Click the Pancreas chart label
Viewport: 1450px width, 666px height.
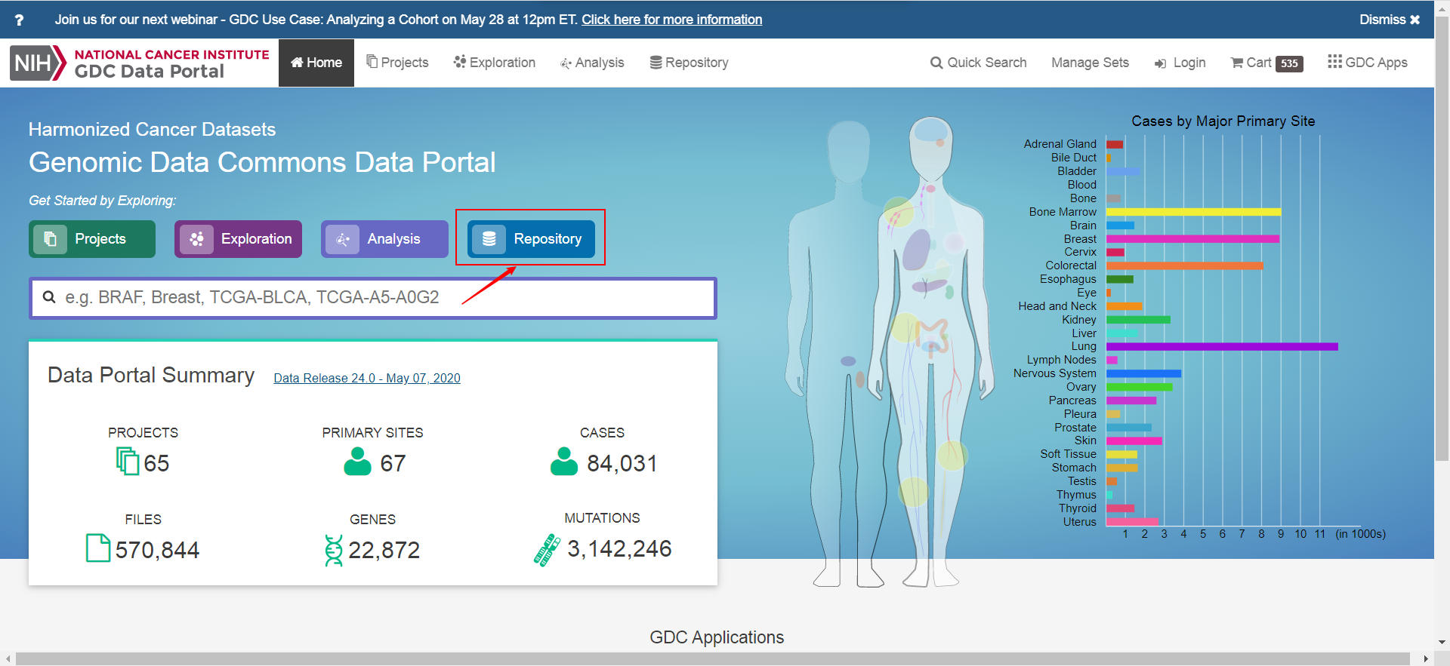point(1072,401)
